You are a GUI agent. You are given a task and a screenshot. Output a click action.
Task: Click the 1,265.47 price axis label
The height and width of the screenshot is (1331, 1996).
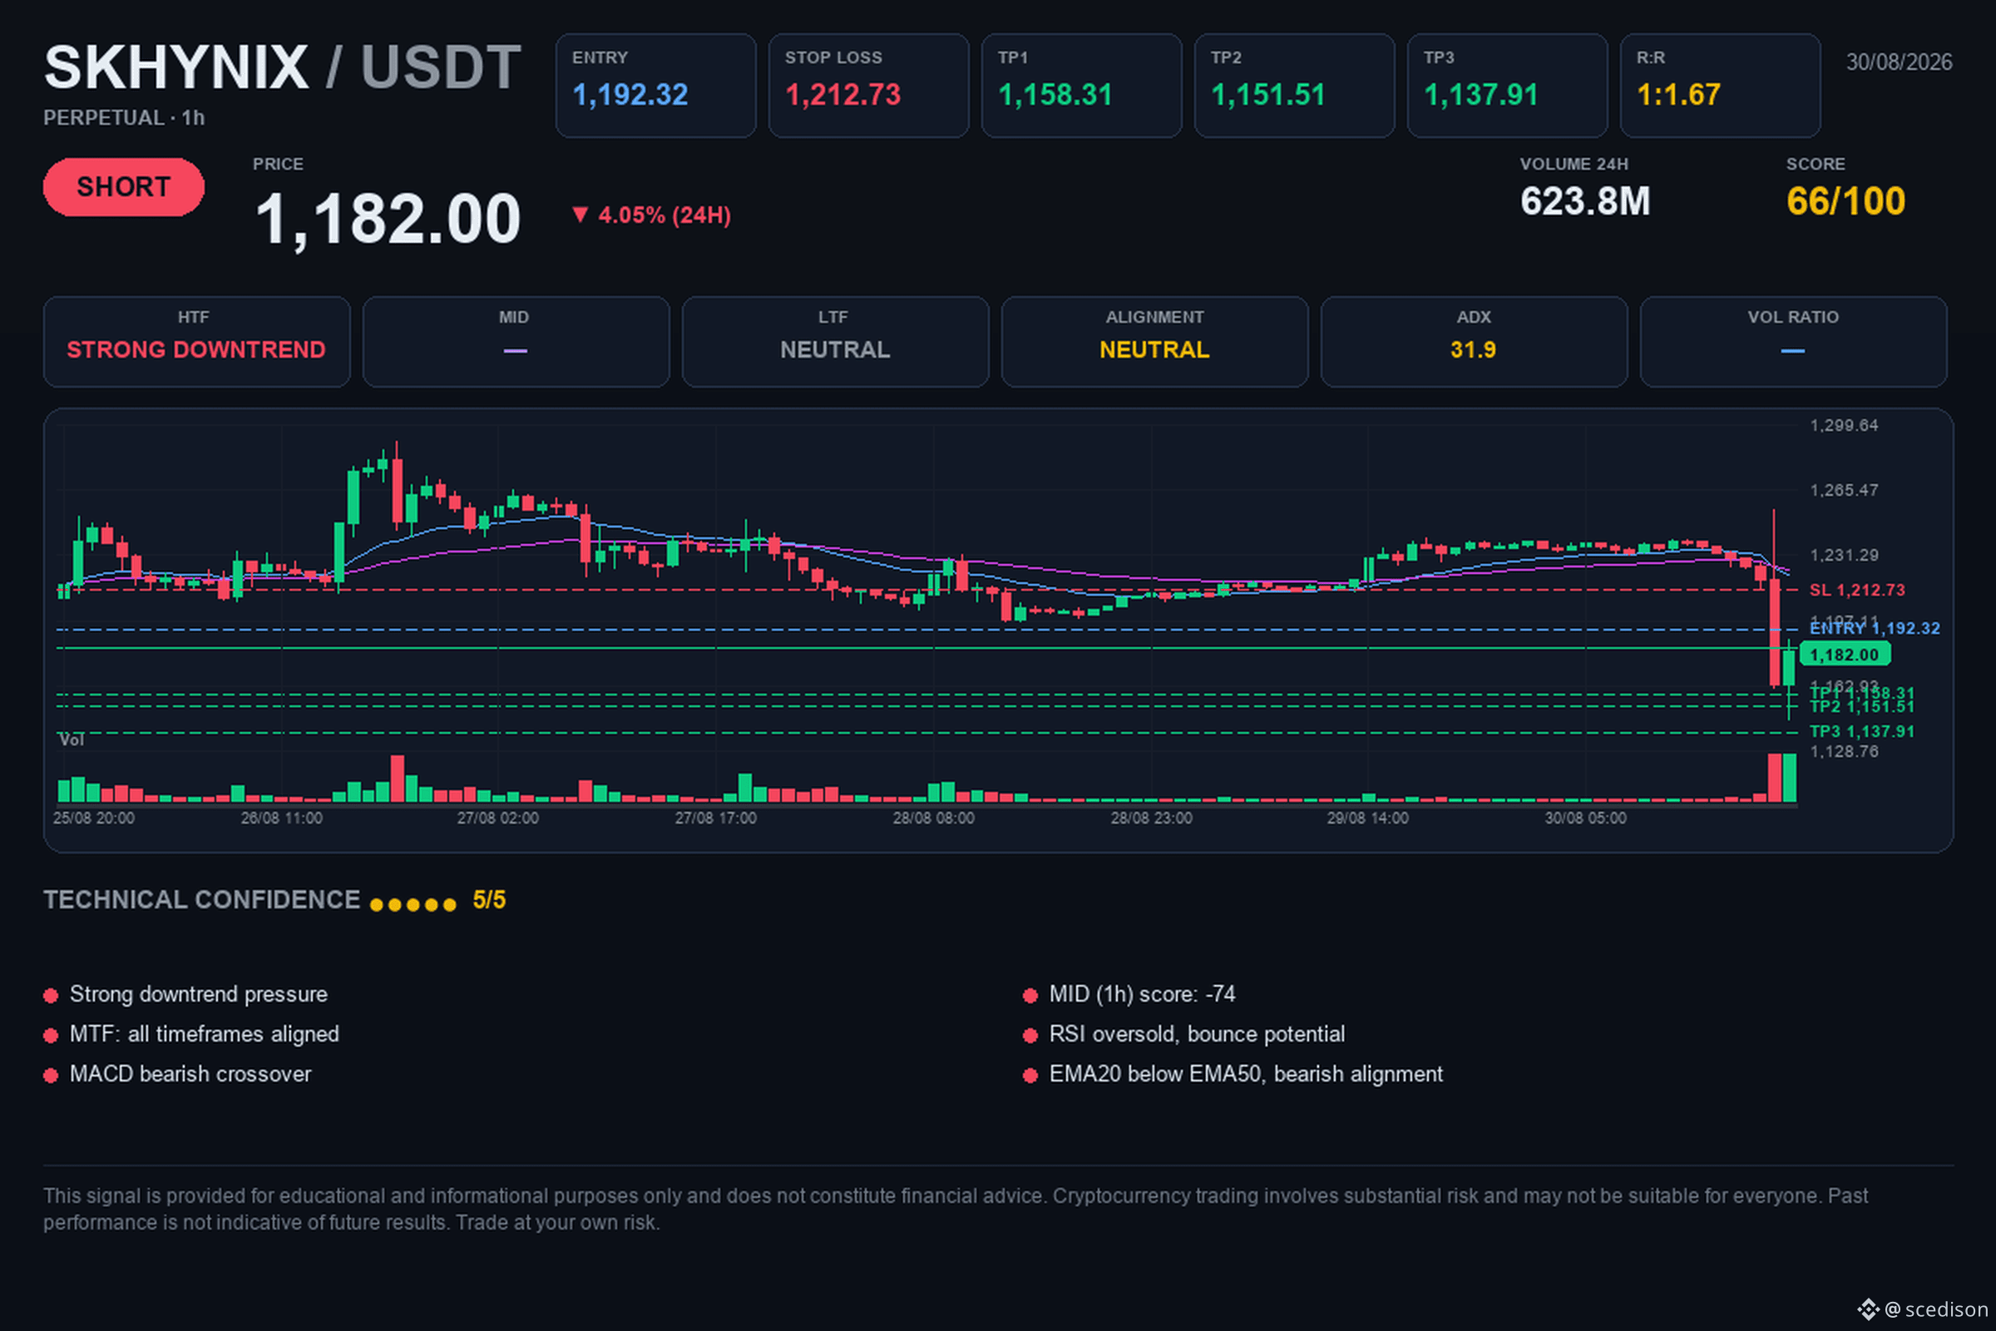point(1844,491)
